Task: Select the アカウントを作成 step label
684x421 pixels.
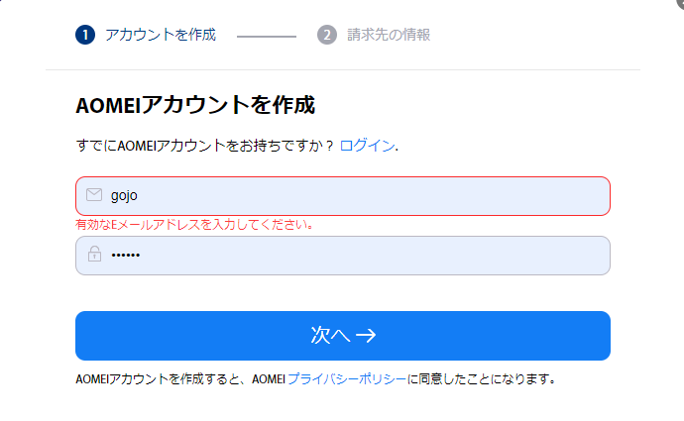Action: 161,35
